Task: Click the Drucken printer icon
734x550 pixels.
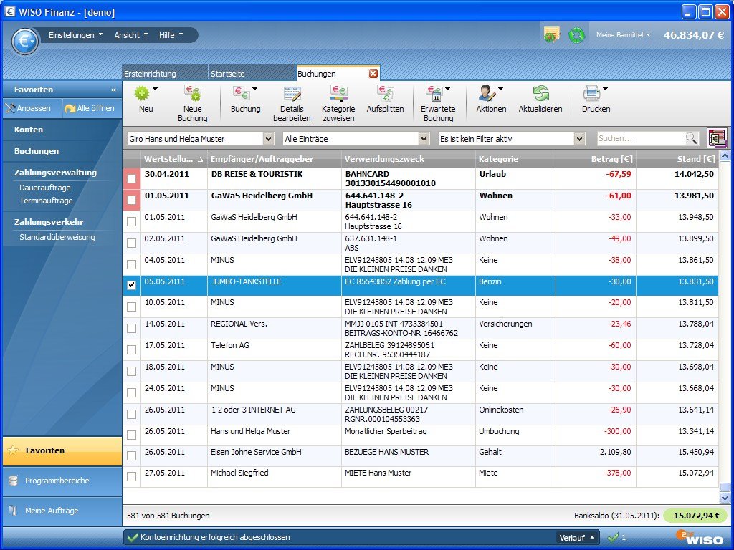Action: tap(591, 93)
